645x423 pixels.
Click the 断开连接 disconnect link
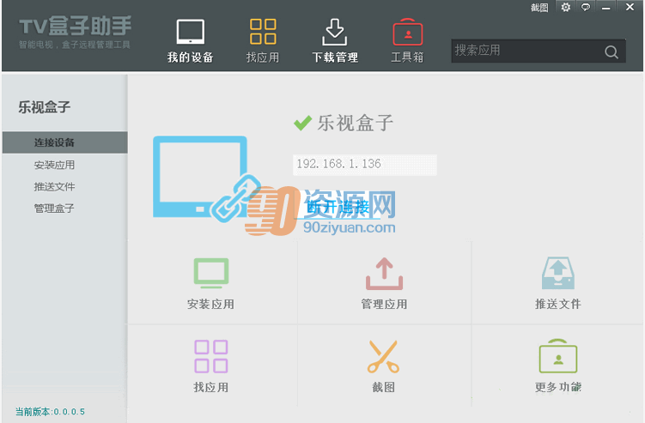click(338, 207)
